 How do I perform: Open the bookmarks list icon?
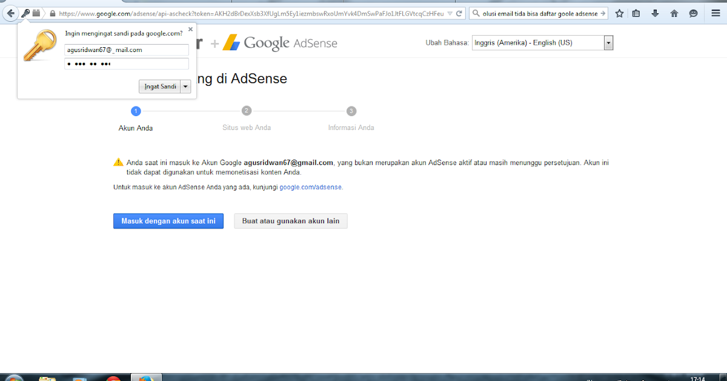[636, 13]
